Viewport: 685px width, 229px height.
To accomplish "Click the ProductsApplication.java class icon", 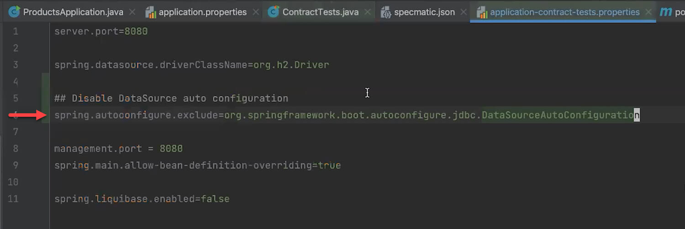I will (x=14, y=12).
